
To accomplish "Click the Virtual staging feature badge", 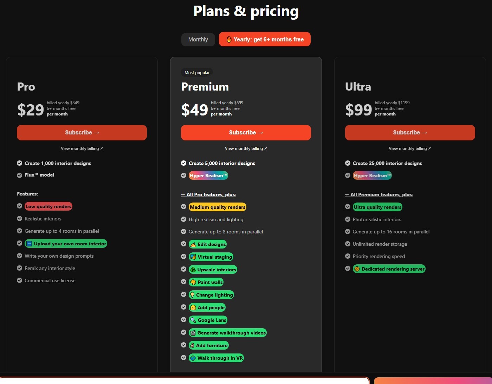I will pos(211,257).
